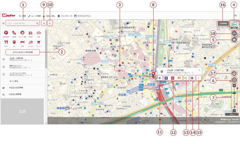The image size is (240, 144).
Task: Open the 住まい探し housing search menu
Action: pos(49,16)
